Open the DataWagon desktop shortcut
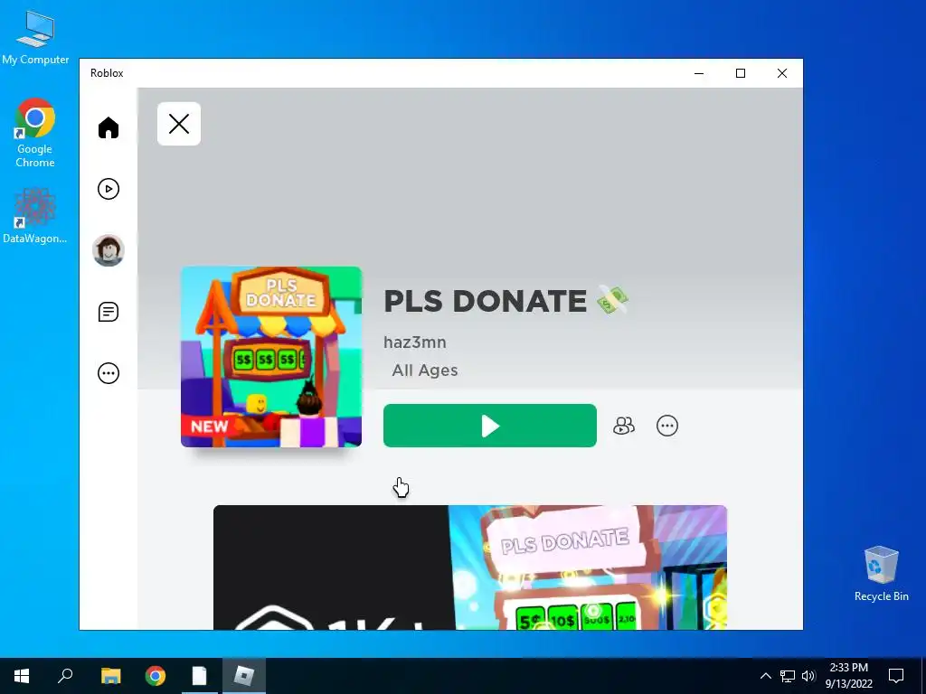The image size is (926, 694). tap(35, 216)
